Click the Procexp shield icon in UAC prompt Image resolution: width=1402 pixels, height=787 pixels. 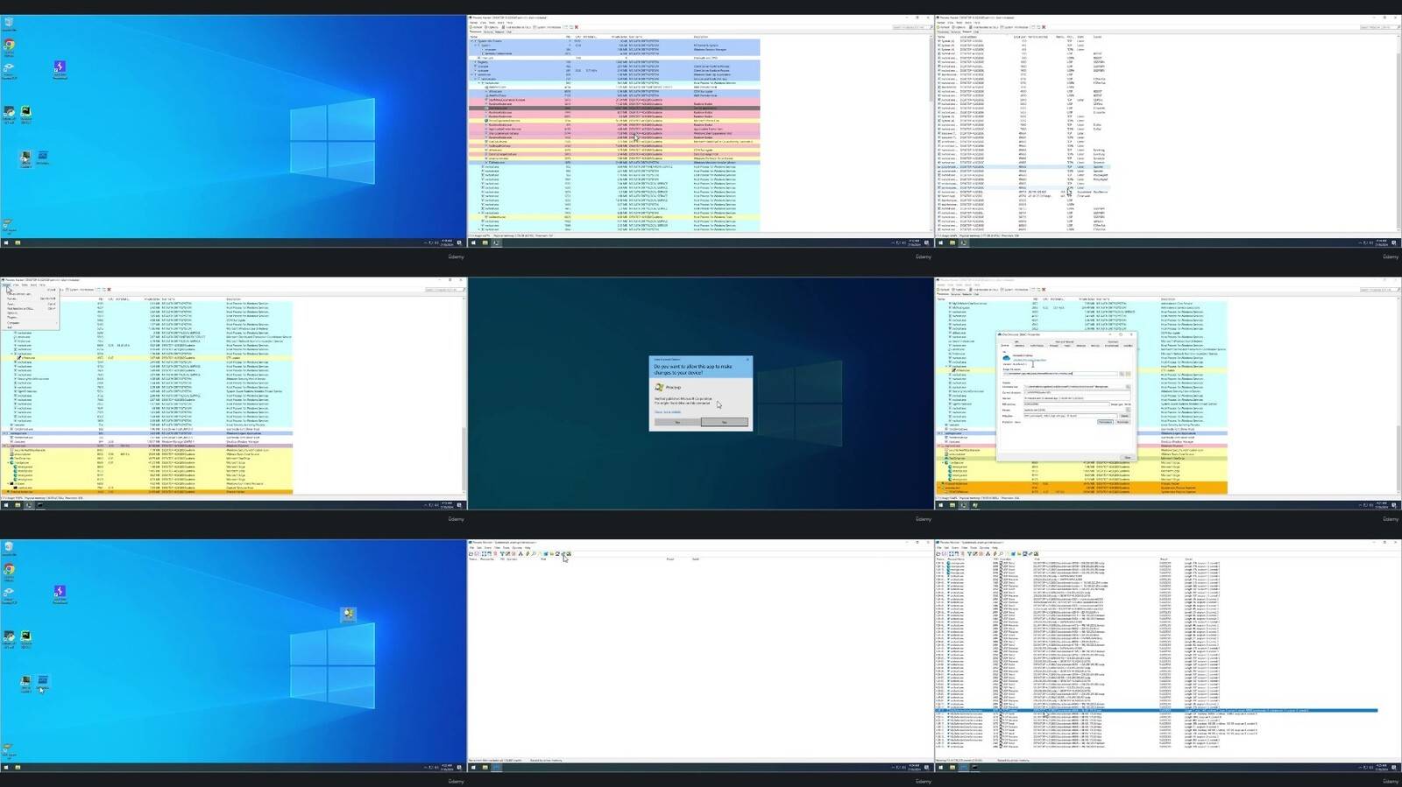(x=659, y=387)
